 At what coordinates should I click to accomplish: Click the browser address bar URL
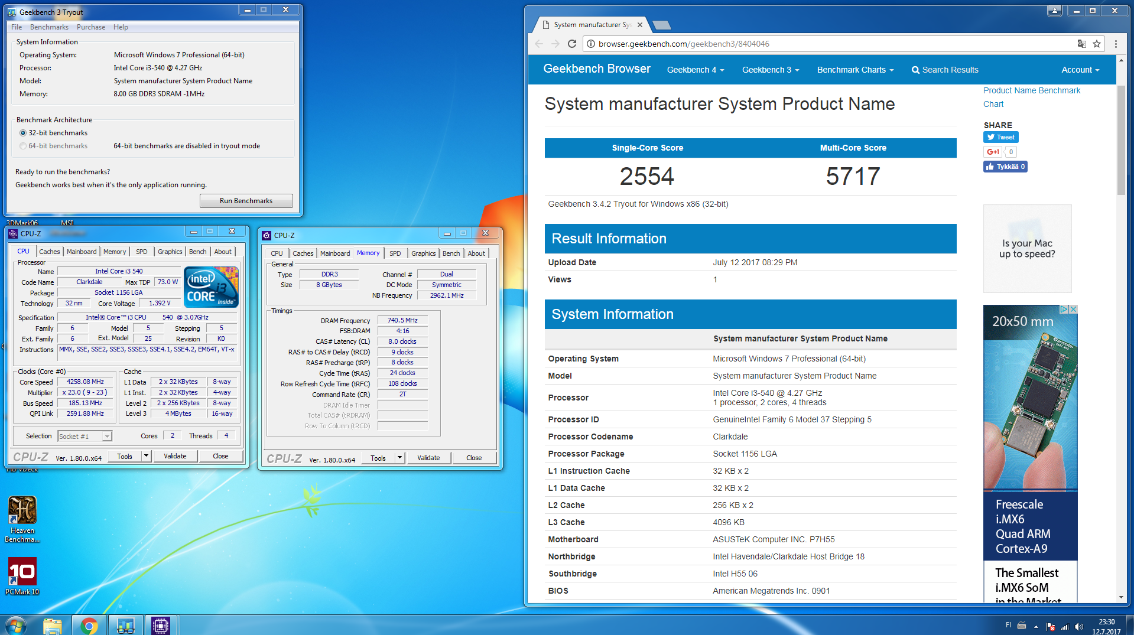(x=684, y=44)
